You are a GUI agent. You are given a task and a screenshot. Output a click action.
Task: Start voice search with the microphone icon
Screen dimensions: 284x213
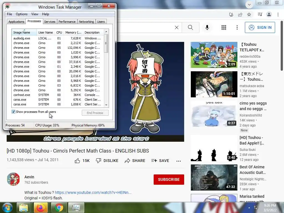point(207,27)
